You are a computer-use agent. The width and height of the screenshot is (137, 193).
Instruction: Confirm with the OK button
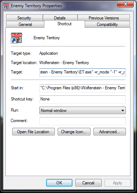point(59,183)
